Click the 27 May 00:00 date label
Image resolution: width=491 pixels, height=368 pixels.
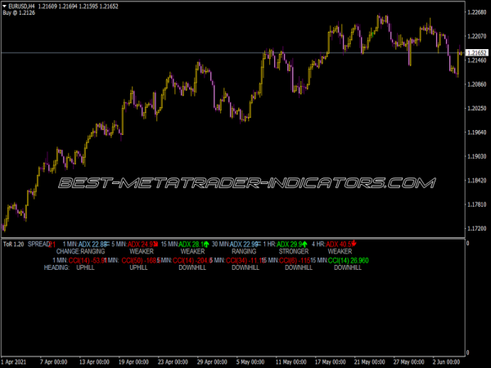click(409, 362)
